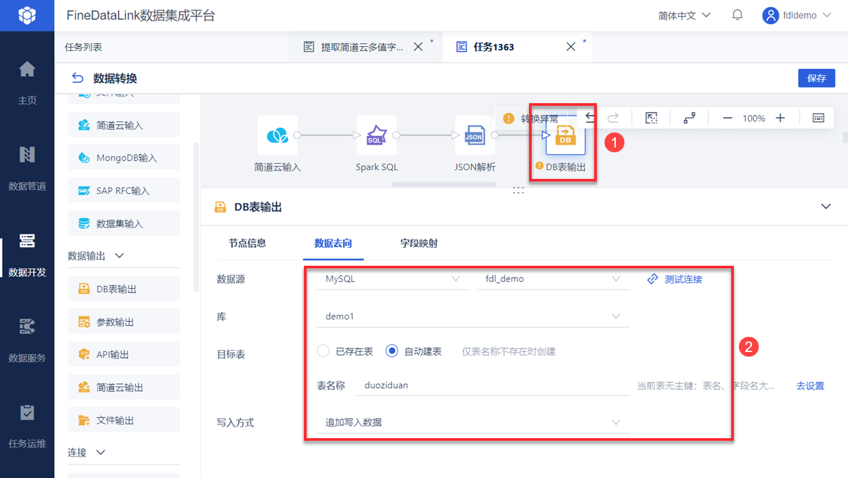The width and height of the screenshot is (848, 478).
Task: Click the FineDataLink logo icon
Action: [27, 15]
